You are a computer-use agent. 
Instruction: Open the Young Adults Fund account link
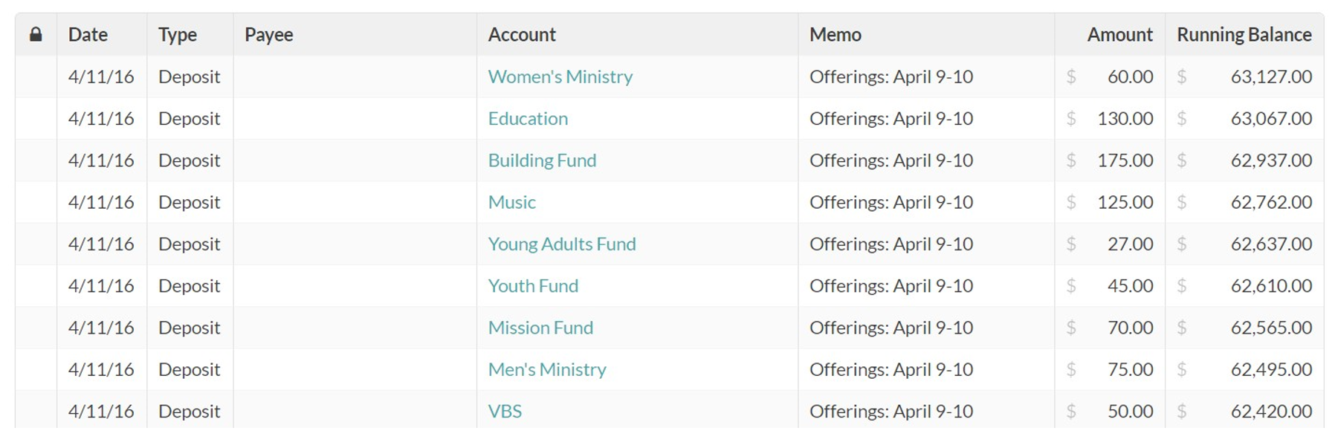coord(562,244)
